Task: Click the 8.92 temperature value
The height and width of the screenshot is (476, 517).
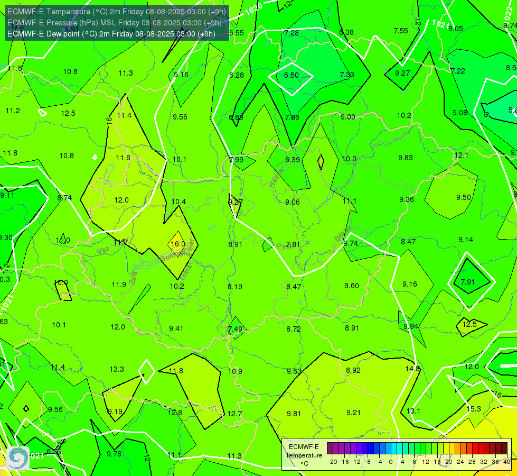Action: pyautogui.click(x=353, y=370)
